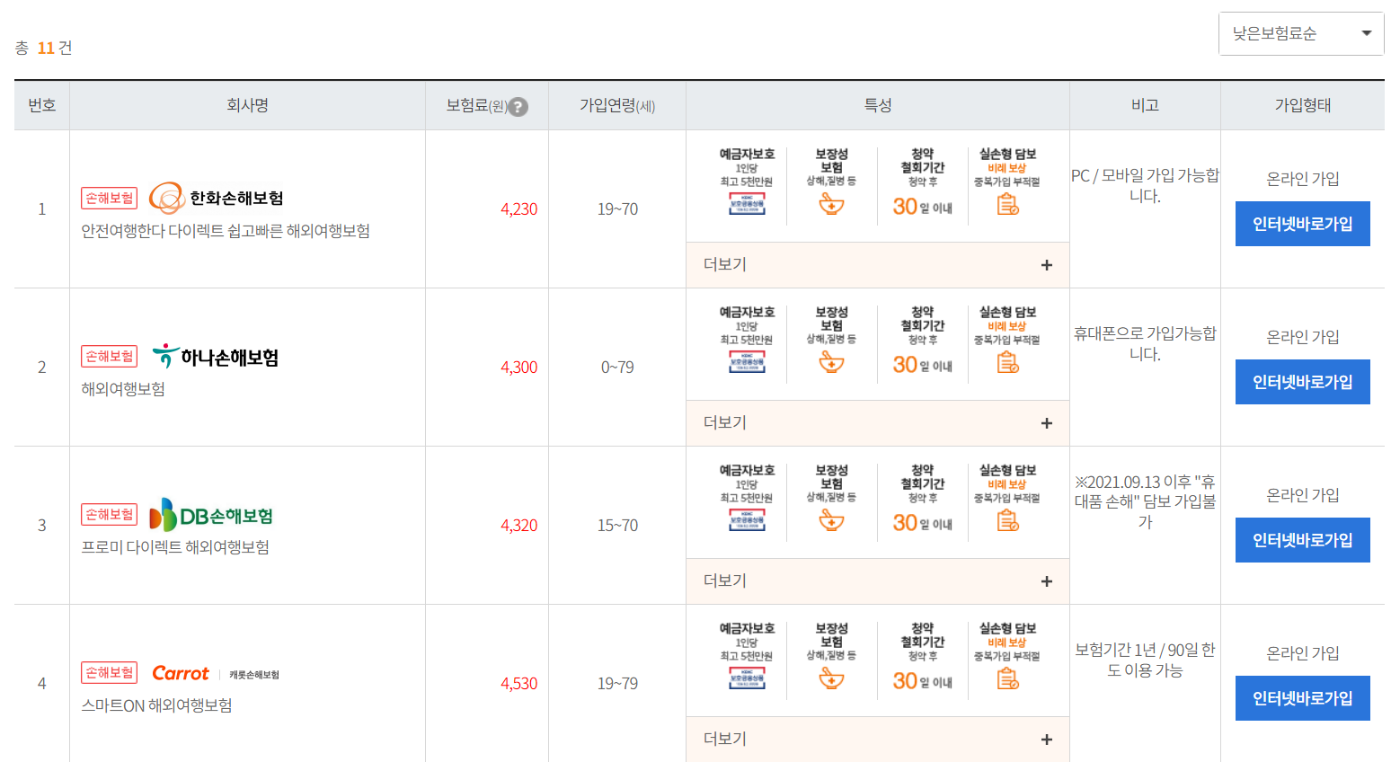
Task: Click premium value 4,530
Action: (x=518, y=684)
